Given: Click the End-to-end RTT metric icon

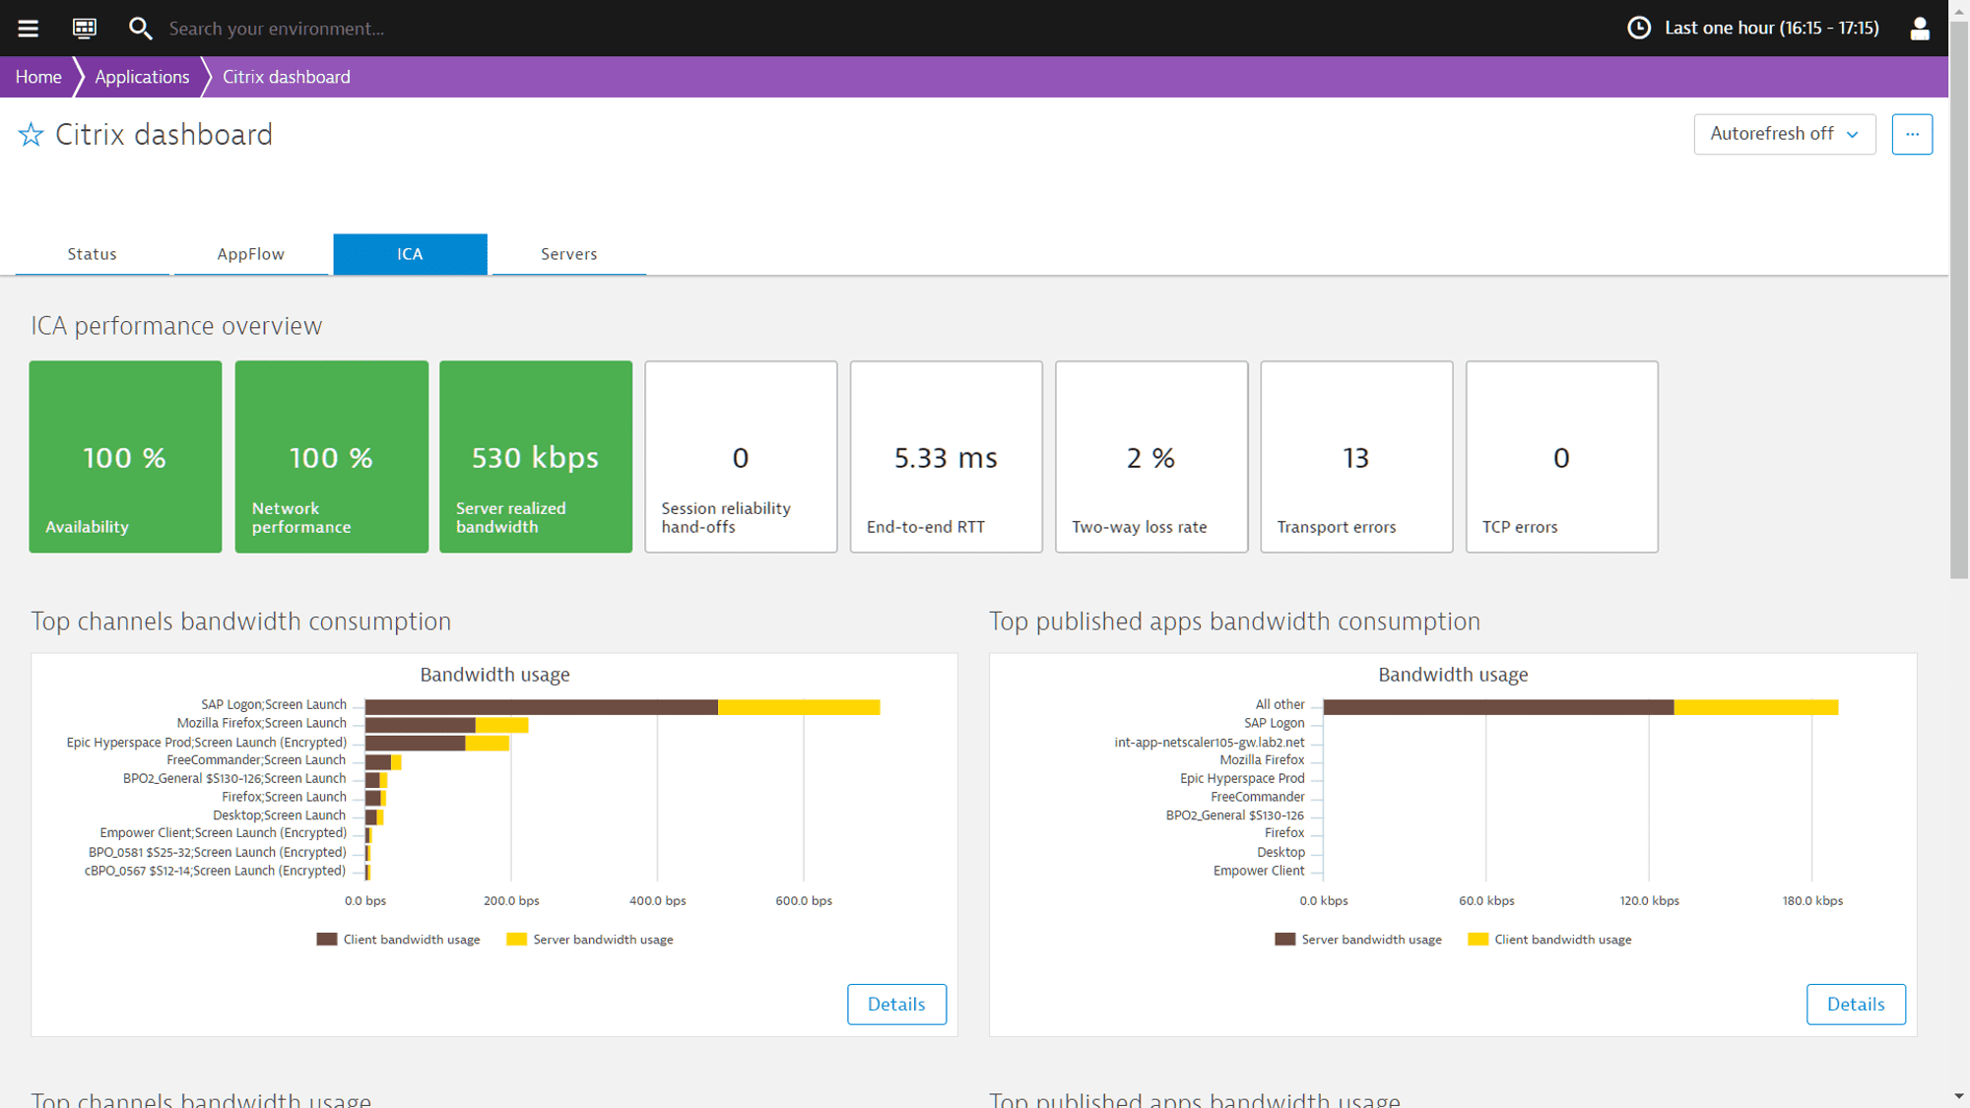Looking at the screenshot, I should point(946,456).
